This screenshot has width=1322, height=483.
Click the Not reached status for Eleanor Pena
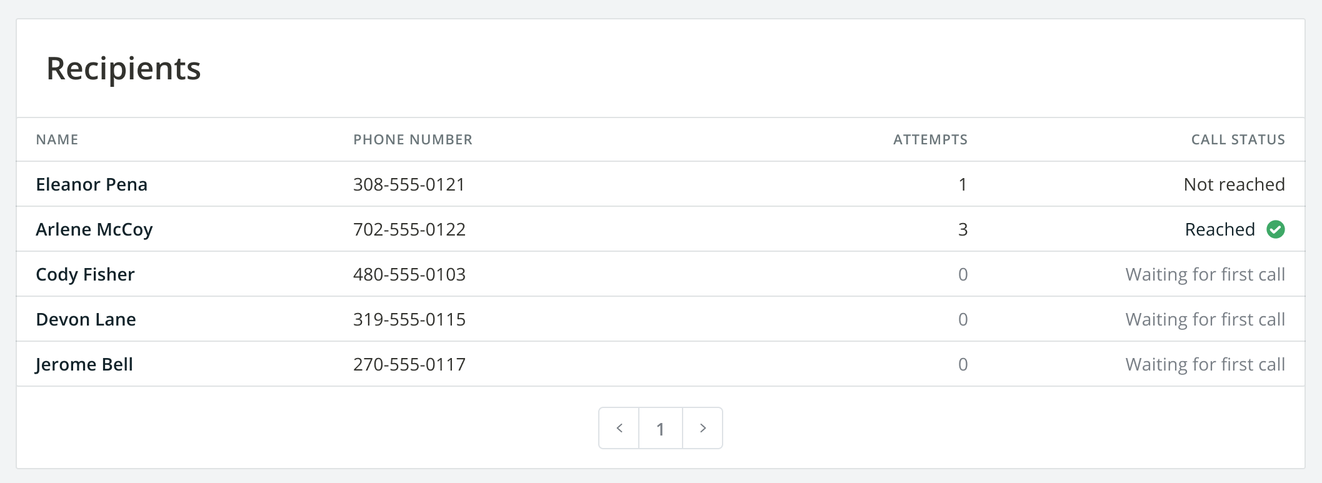click(x=1234, y=184)
